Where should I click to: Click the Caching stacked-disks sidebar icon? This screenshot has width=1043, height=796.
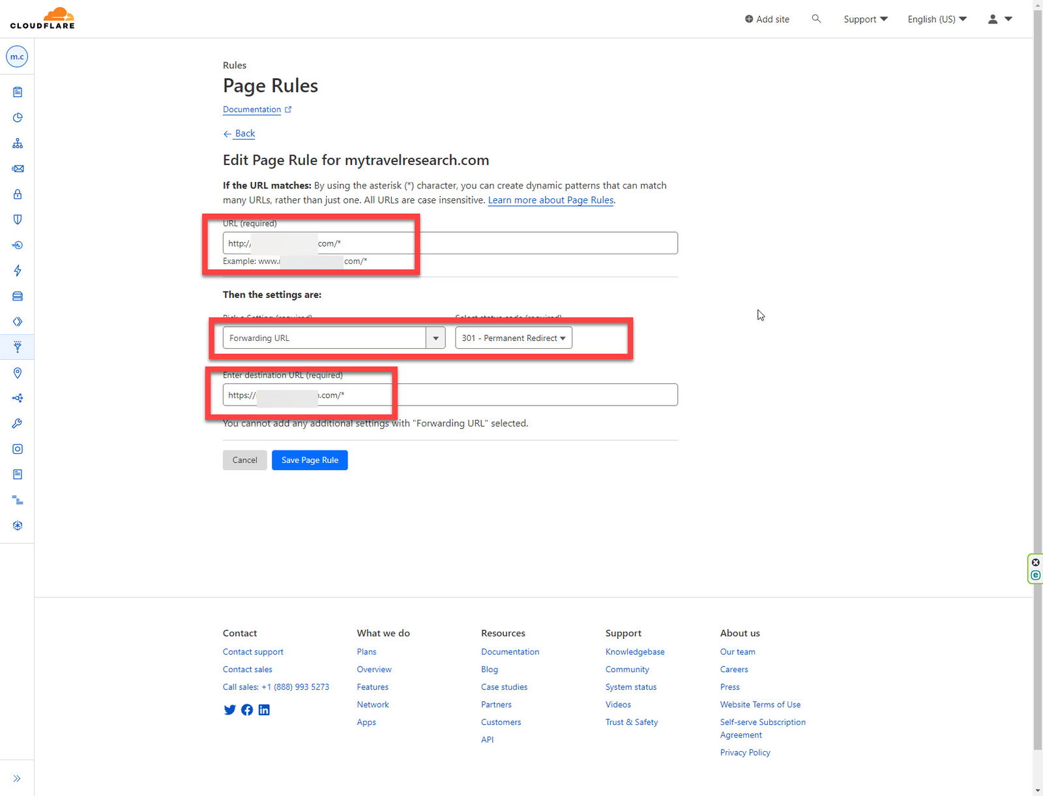[17, 296]
